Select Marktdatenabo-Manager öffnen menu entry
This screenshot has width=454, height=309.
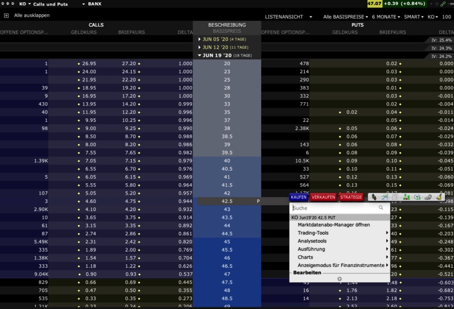(x=334, y=225)
